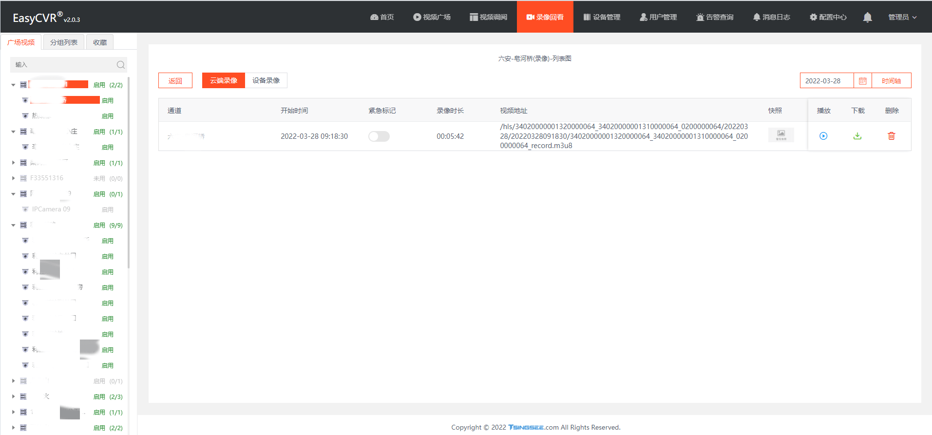Viewport: 932px width, 435px height.
Task: Click the search magnifier icon
Action: click(x=121, y=65)
